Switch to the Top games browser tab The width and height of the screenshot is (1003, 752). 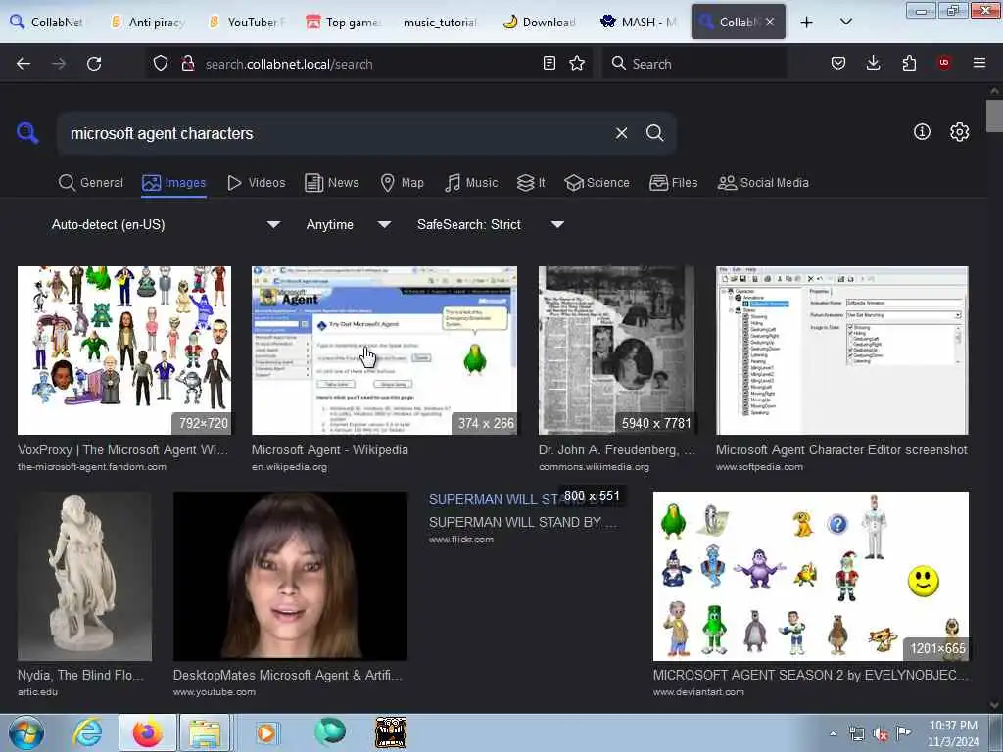(x=344, y=22)
